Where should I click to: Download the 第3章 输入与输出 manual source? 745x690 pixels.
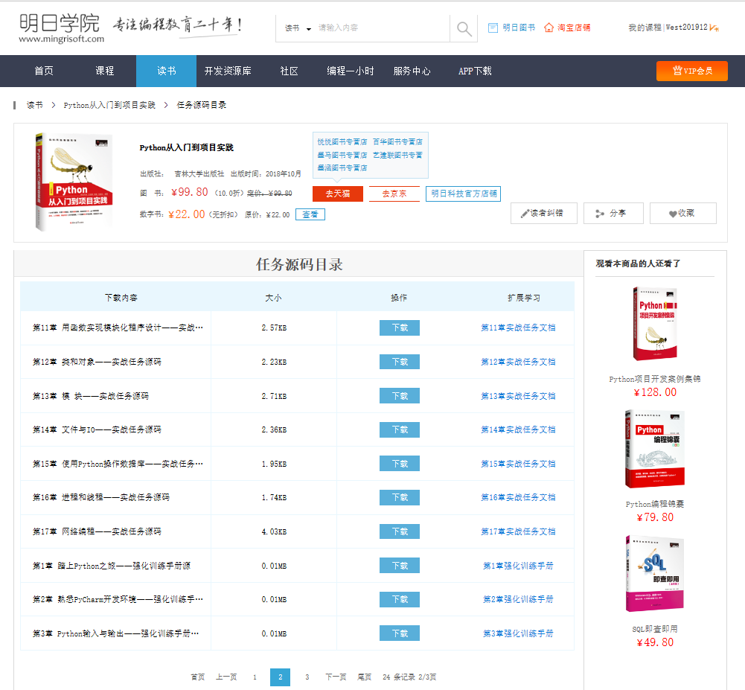(400, 633)
